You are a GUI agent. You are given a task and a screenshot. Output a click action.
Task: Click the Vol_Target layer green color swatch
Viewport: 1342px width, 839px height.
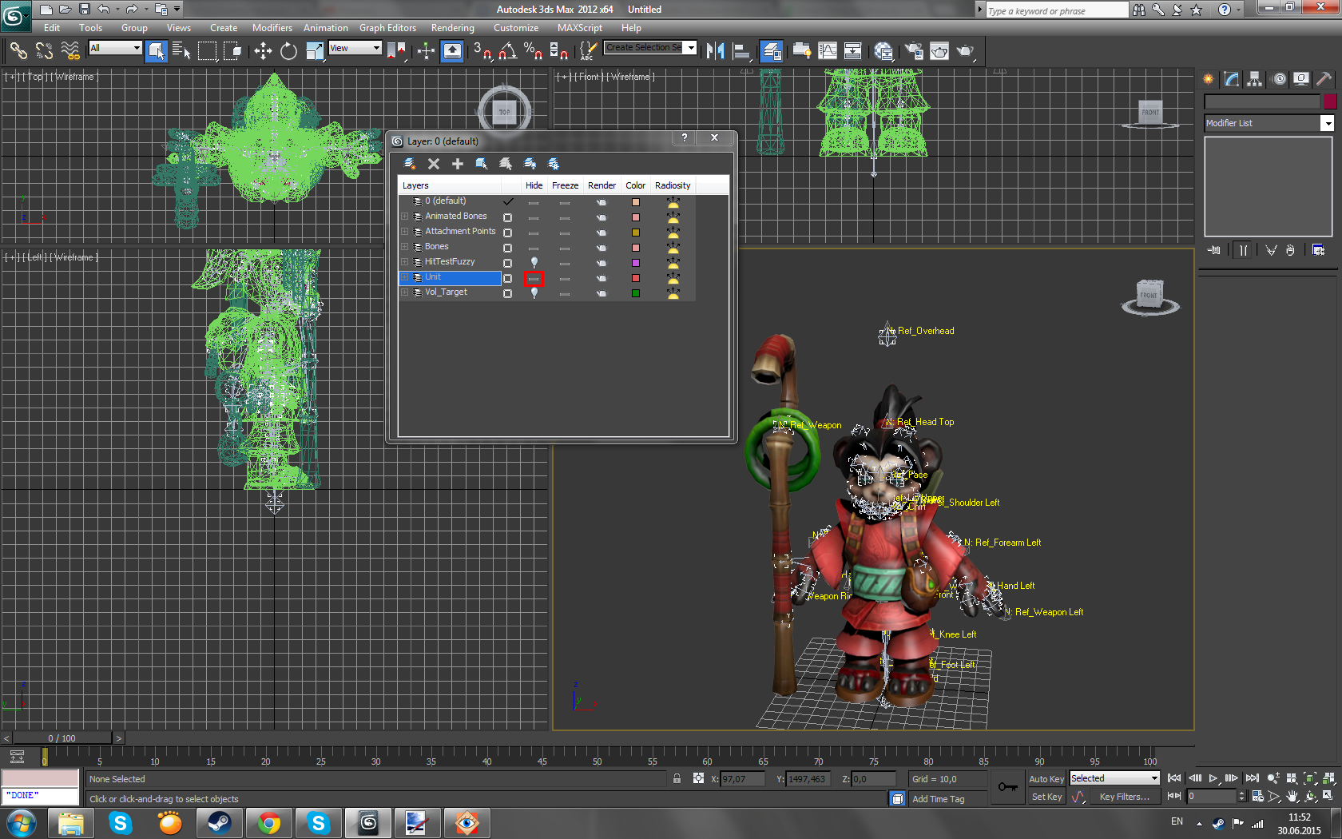click(636, 293)
